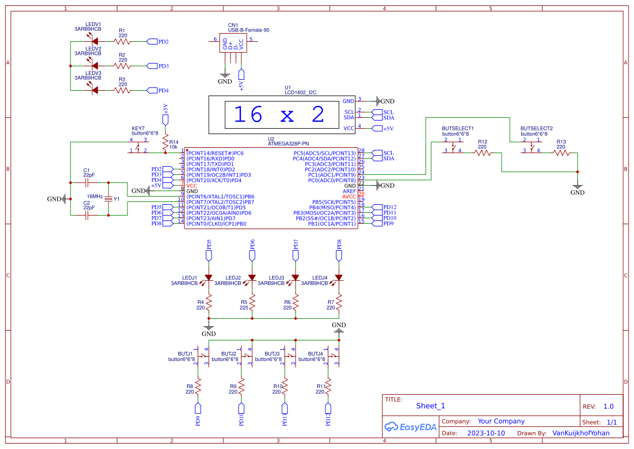Click the Sheet_1 title text
Viewport: 634px width, 449px height.
(430, 406)
